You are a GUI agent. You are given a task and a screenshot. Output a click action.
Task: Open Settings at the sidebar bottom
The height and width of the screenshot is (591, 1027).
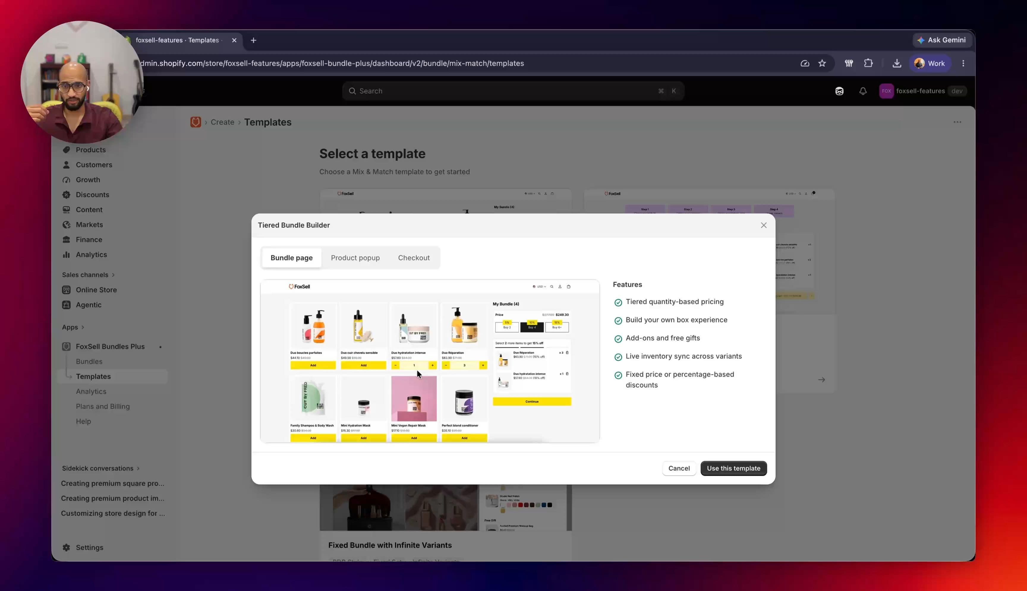pyautogui.click(x=89, y=548)
